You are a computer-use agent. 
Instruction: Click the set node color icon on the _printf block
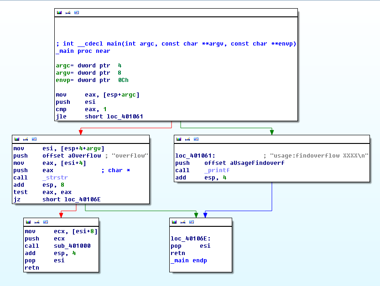coord(179,139)
